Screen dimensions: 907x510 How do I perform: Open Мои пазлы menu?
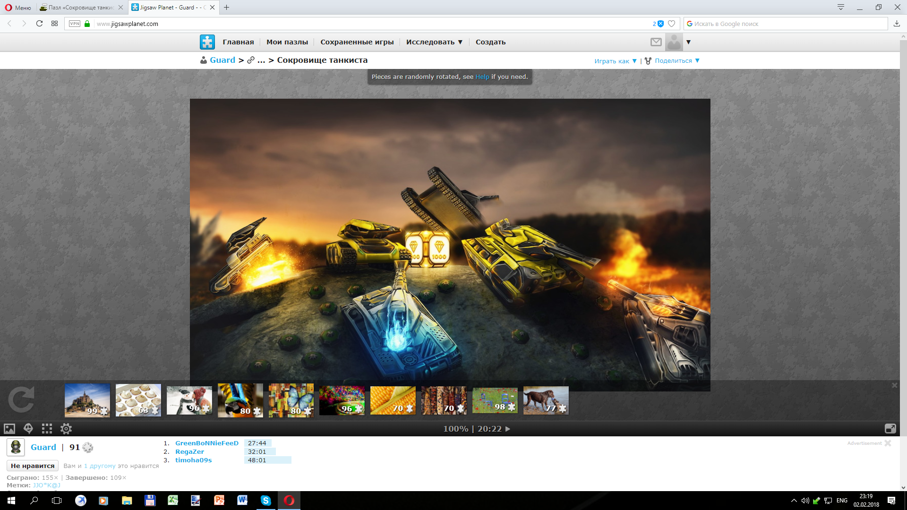(x=287, y=42)
